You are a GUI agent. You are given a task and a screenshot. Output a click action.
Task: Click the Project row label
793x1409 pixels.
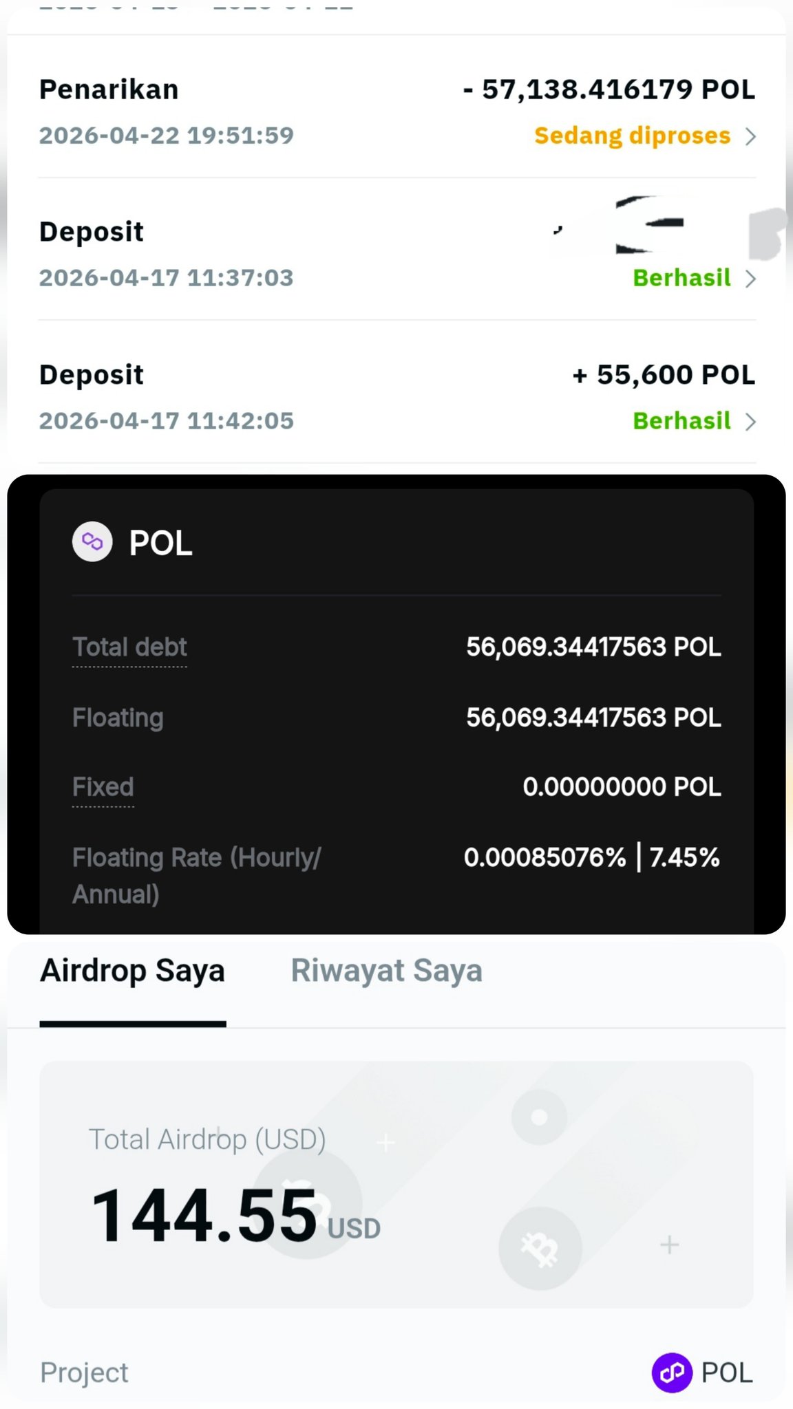pyautogui.click(x=84, y=1373)
